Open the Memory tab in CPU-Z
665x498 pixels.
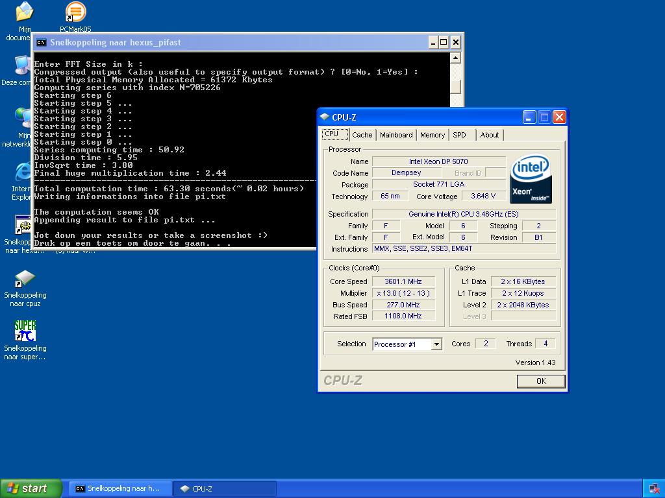pyautogui.click(x=432, y=135)
